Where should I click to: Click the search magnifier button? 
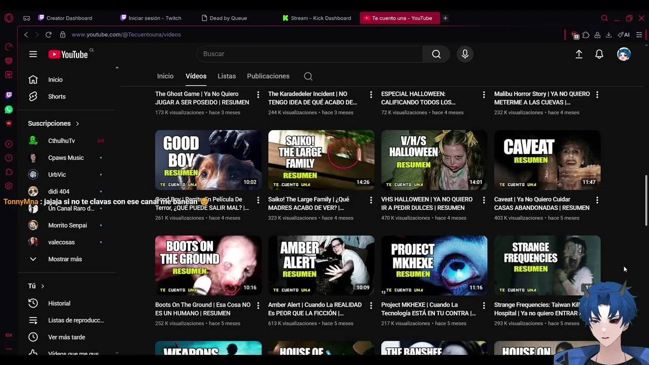pyautogui.click(x=436, y=54)
